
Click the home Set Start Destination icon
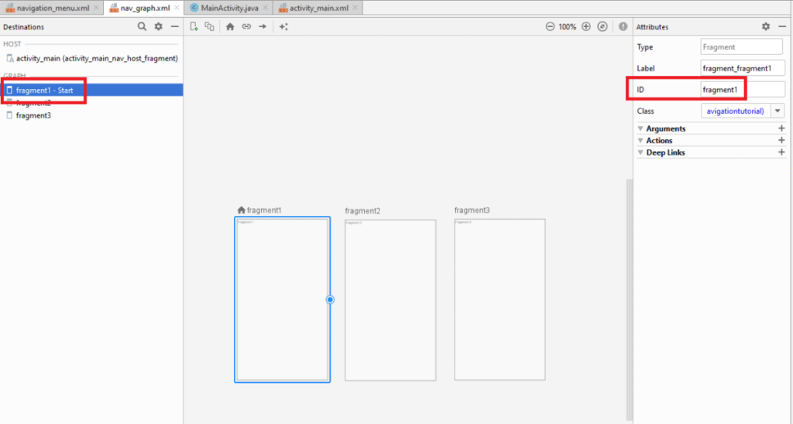point(230,26)
